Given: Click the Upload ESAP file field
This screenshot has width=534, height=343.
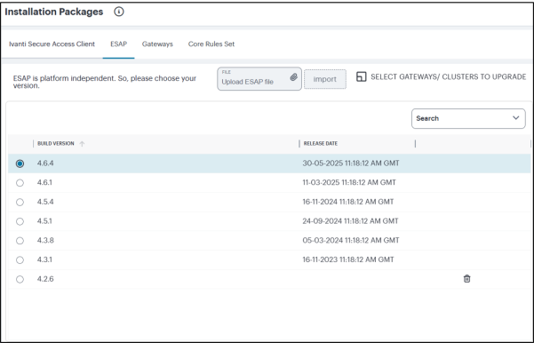Looking at the screenshot, I should pos(259,79).
